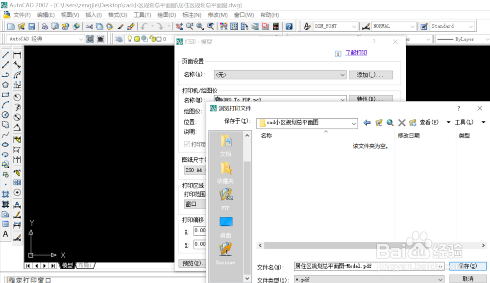Image resolution: width=490 pixels, height=283 pixels.
Task: Expand the 文件名 dropdown arrow
Action: tap(441, 266)
